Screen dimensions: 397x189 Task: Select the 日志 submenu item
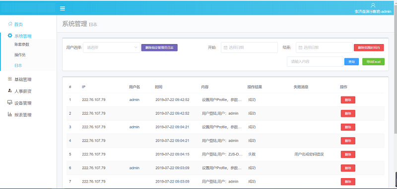coord(18,65)
